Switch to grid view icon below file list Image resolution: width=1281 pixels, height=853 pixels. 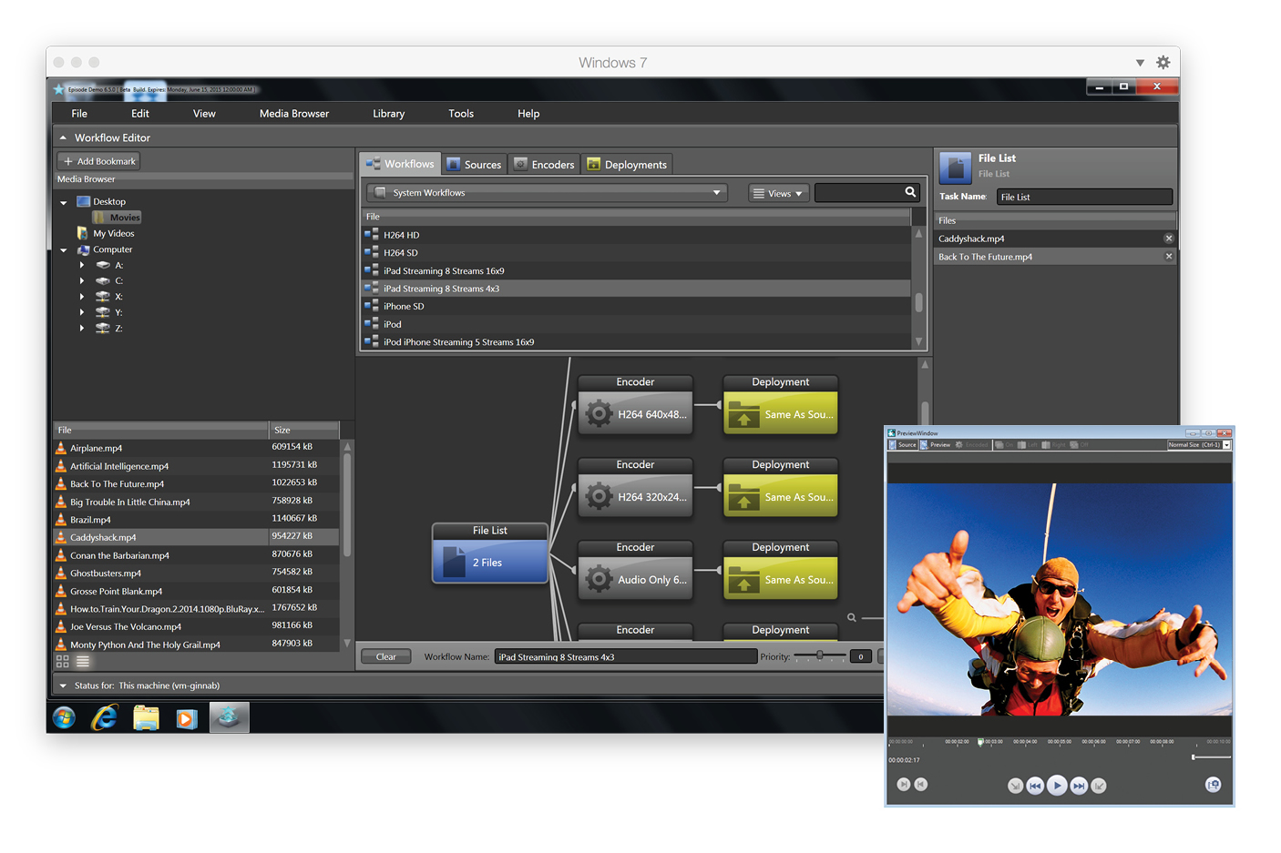(63, 662)
